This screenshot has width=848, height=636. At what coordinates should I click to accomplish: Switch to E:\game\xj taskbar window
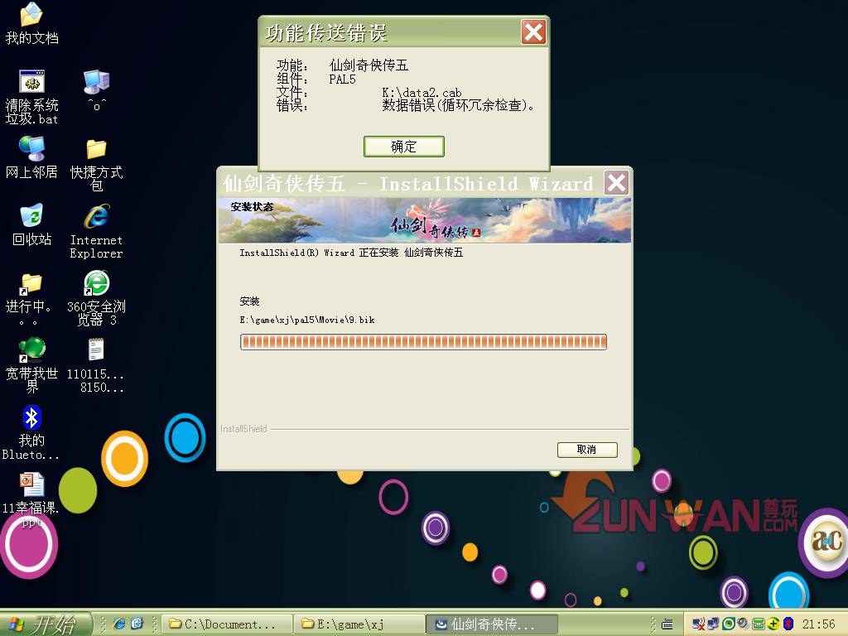359,624
